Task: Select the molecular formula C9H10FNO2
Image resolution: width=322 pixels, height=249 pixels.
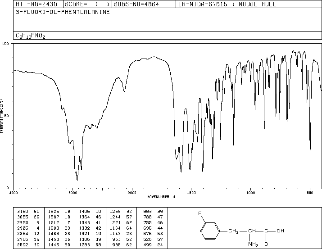Action: (x=30, y=36)
